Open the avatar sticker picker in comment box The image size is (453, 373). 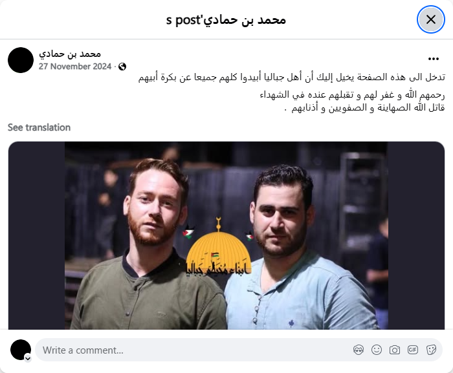[x=359, y=350]
